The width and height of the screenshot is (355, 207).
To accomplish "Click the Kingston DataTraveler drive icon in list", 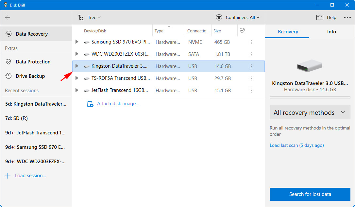I will tap(86, 66).
